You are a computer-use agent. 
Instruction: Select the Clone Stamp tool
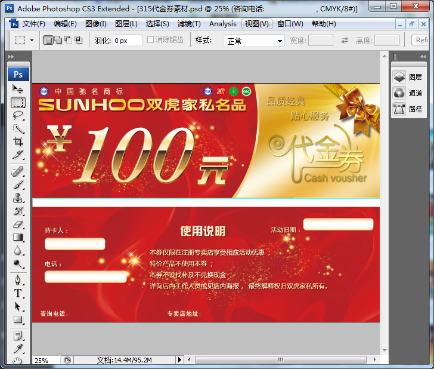point(18,198)
